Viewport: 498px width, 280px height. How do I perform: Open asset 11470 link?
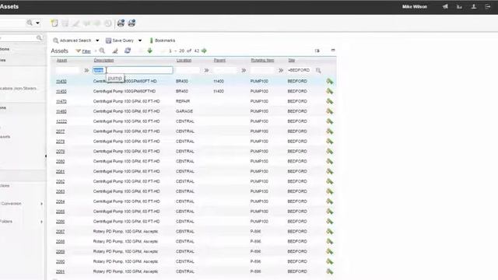coord(61,102)
